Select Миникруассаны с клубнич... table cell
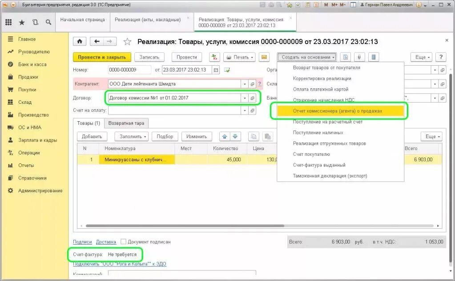Image resolution: width=455 pixels, height=281 pixels. (137, 160)
